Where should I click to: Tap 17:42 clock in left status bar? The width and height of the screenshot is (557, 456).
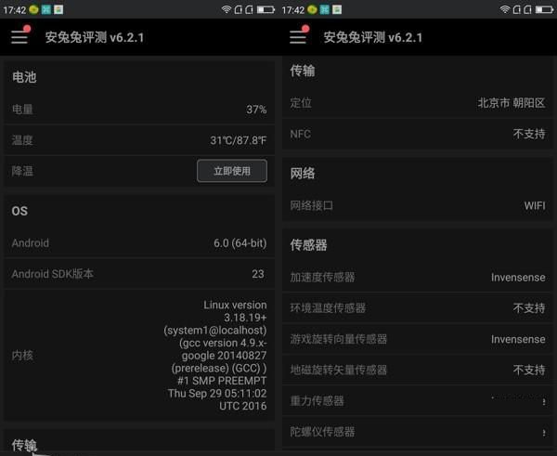15,9
